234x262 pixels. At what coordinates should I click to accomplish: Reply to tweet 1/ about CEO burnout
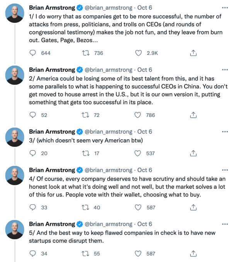coord(33,53)
